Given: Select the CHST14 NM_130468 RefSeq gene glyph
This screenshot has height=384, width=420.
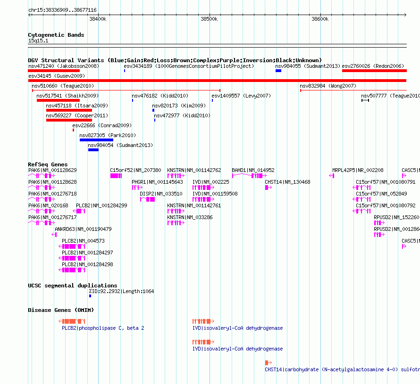Looking at the screenshot, I should [269, 188].
